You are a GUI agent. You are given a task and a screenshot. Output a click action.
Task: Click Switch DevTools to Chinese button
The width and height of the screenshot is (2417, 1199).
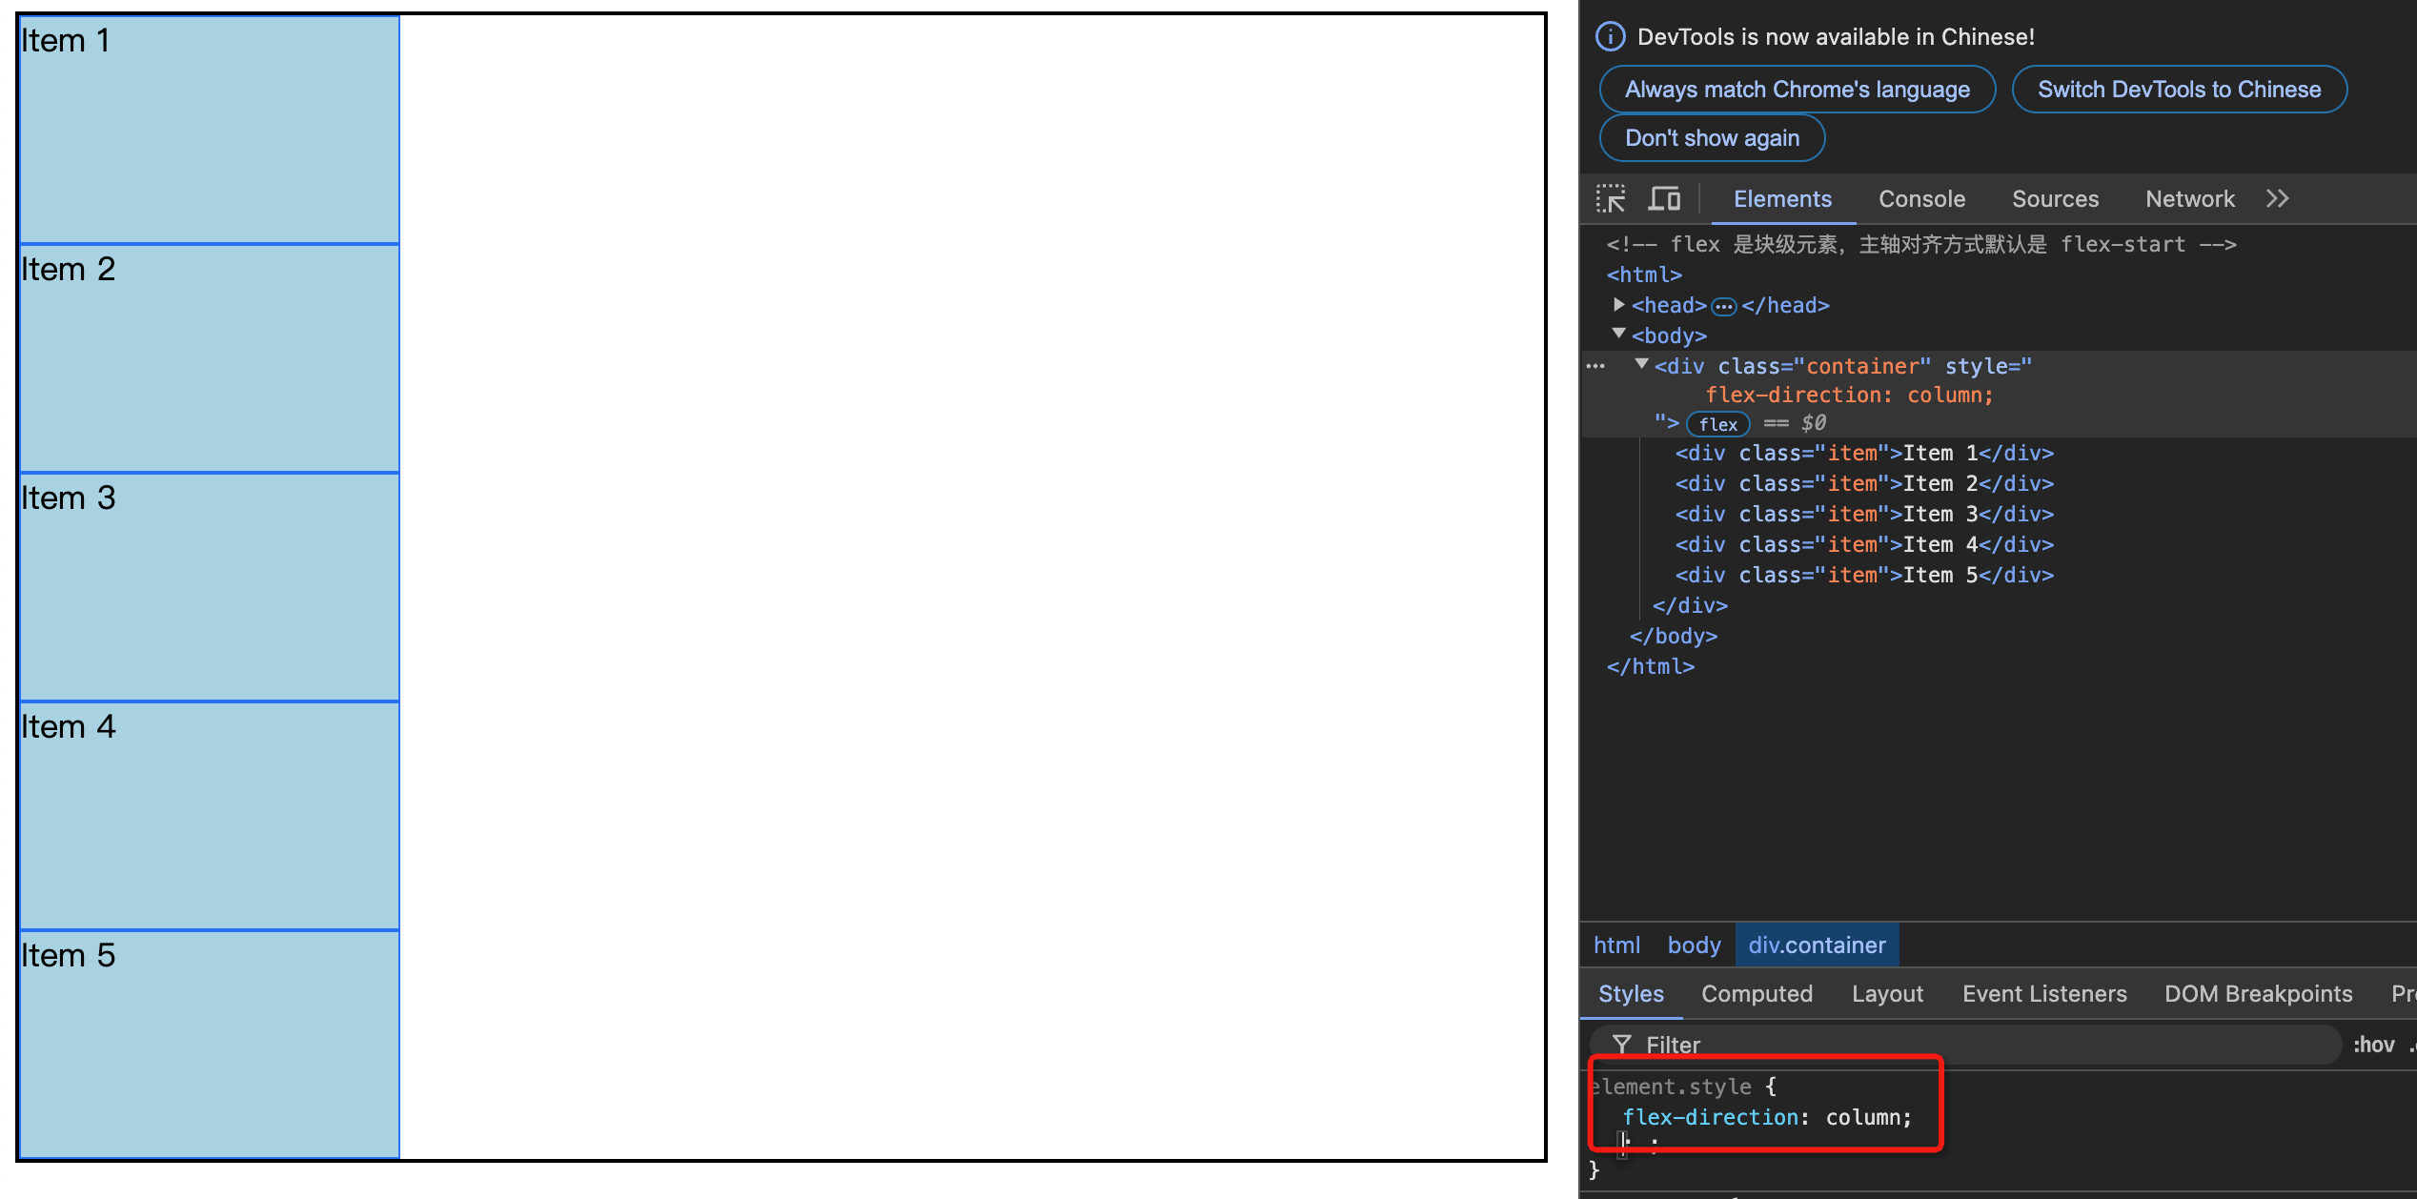2179,90
